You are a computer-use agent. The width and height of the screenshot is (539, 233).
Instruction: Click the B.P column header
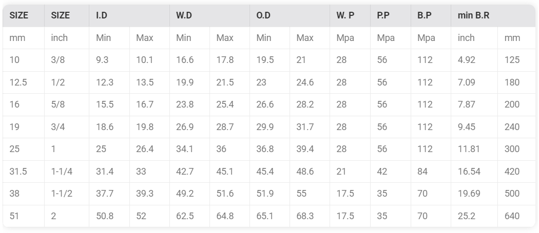431,16
